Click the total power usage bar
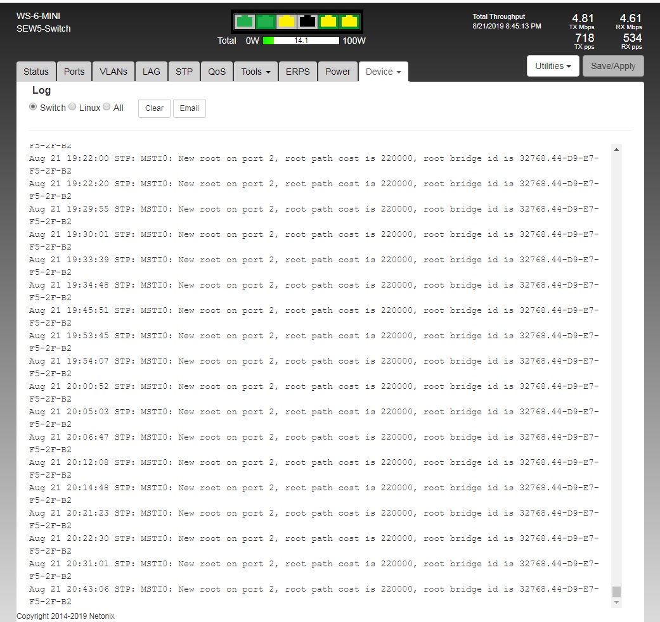This screenshot has width=660, height=622. [x=301, y=41]
